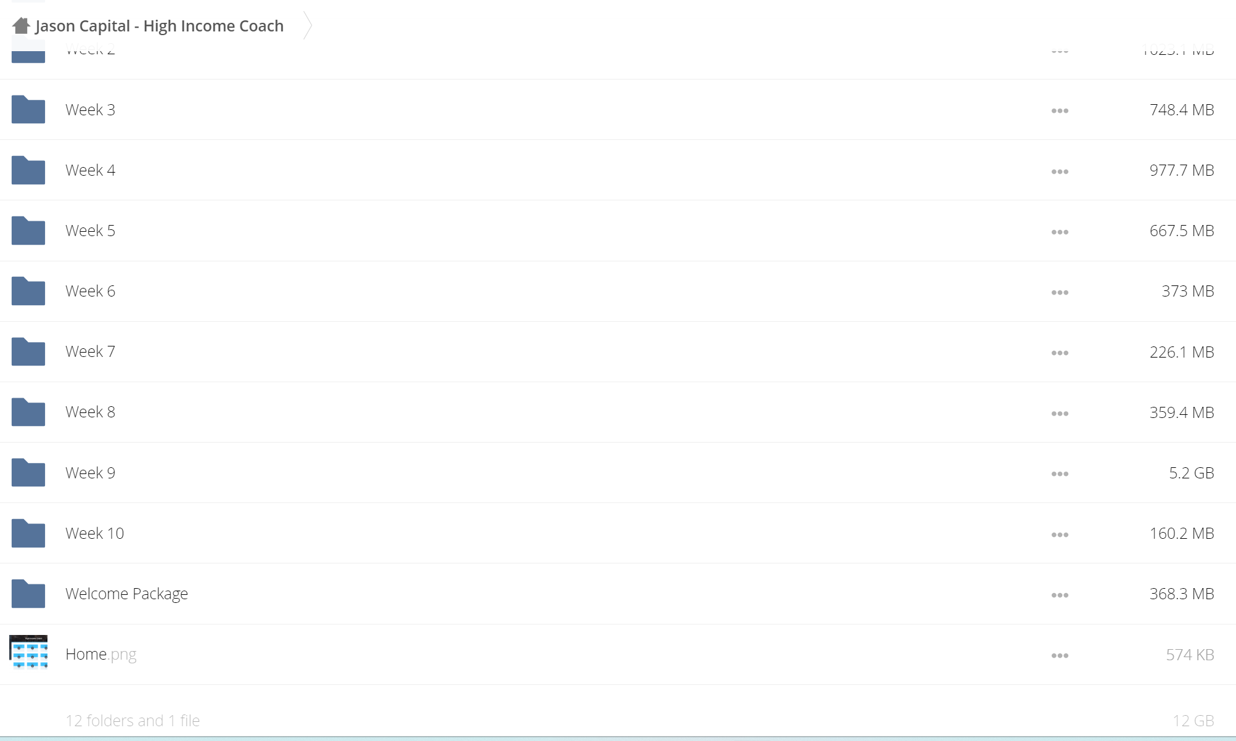This screenshot has width=1236, height=741.
Task: Open more actions for Week 5
Action: coord(1060,232)
